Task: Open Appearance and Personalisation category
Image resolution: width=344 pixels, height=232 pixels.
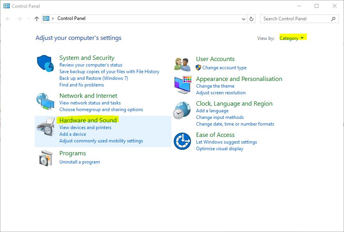Action: click(x=239, y=79)
